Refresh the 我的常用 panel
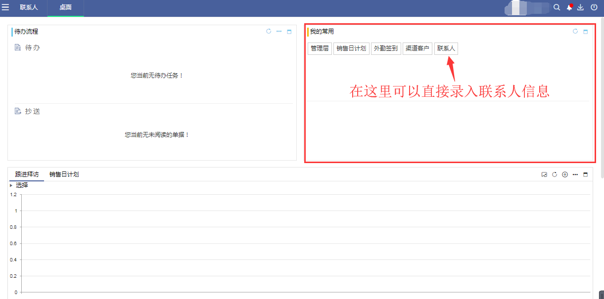 [575, 31]
